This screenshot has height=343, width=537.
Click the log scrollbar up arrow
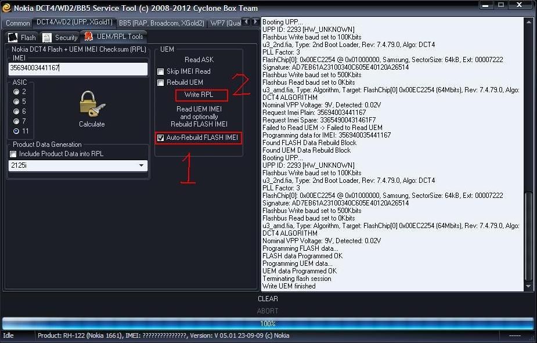pos(528,23)
